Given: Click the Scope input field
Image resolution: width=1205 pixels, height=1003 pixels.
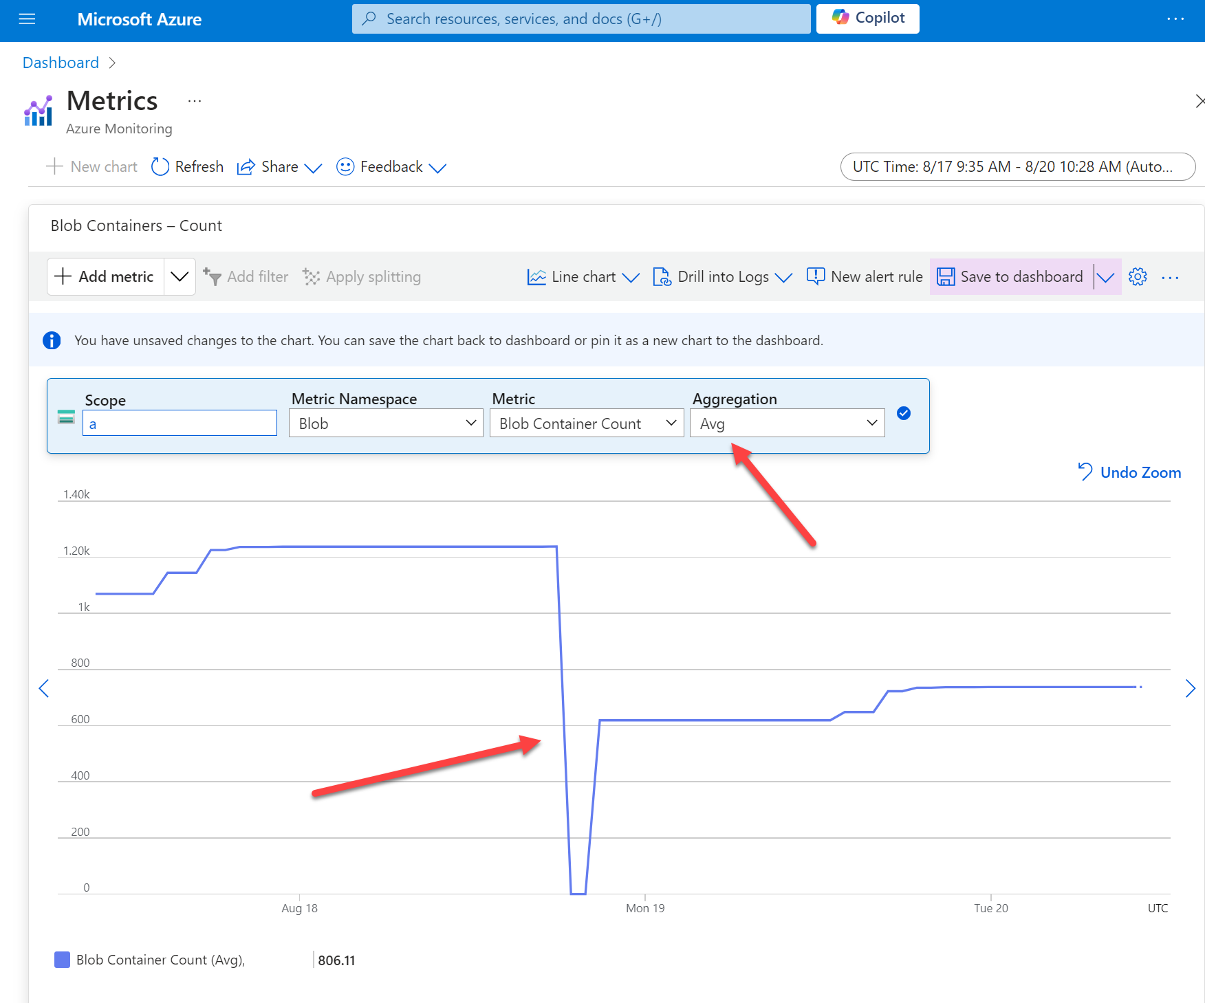Looking at the screenshot, I should (180, 423).
